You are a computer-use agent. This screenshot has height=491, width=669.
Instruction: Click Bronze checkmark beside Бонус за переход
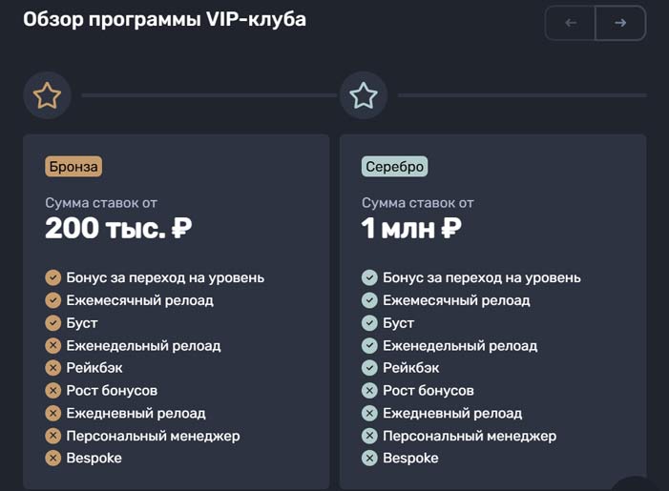(x=53, y=277)
